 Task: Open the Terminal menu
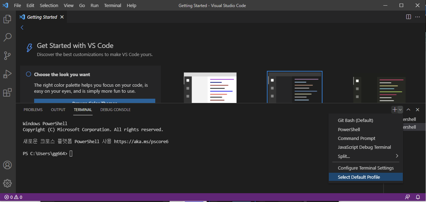pos(113,5)
